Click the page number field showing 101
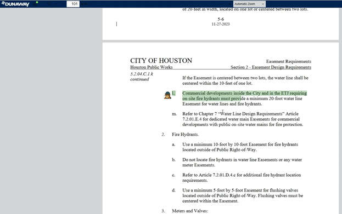 coord(73,4)
